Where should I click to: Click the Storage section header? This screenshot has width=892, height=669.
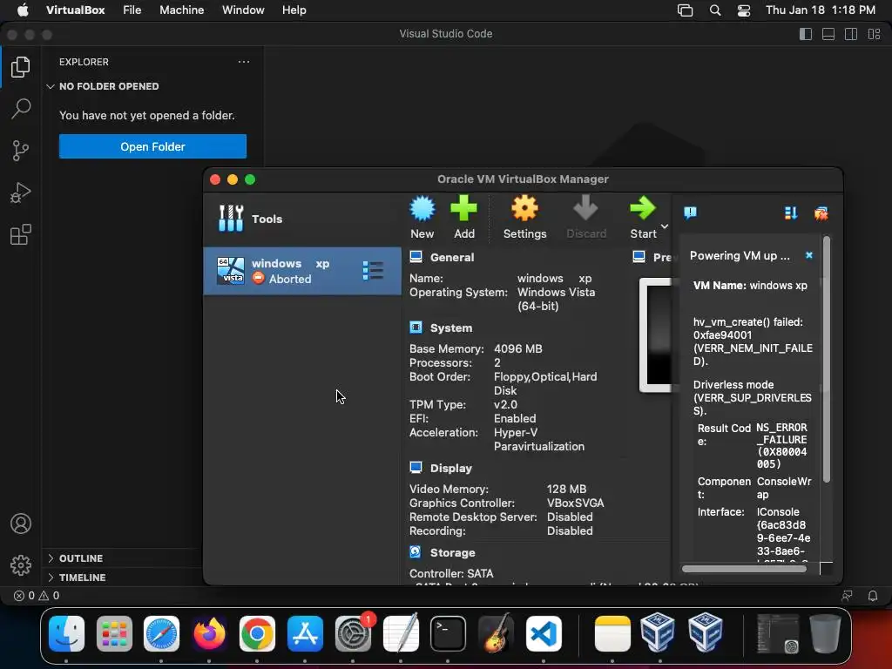(452, 552)
